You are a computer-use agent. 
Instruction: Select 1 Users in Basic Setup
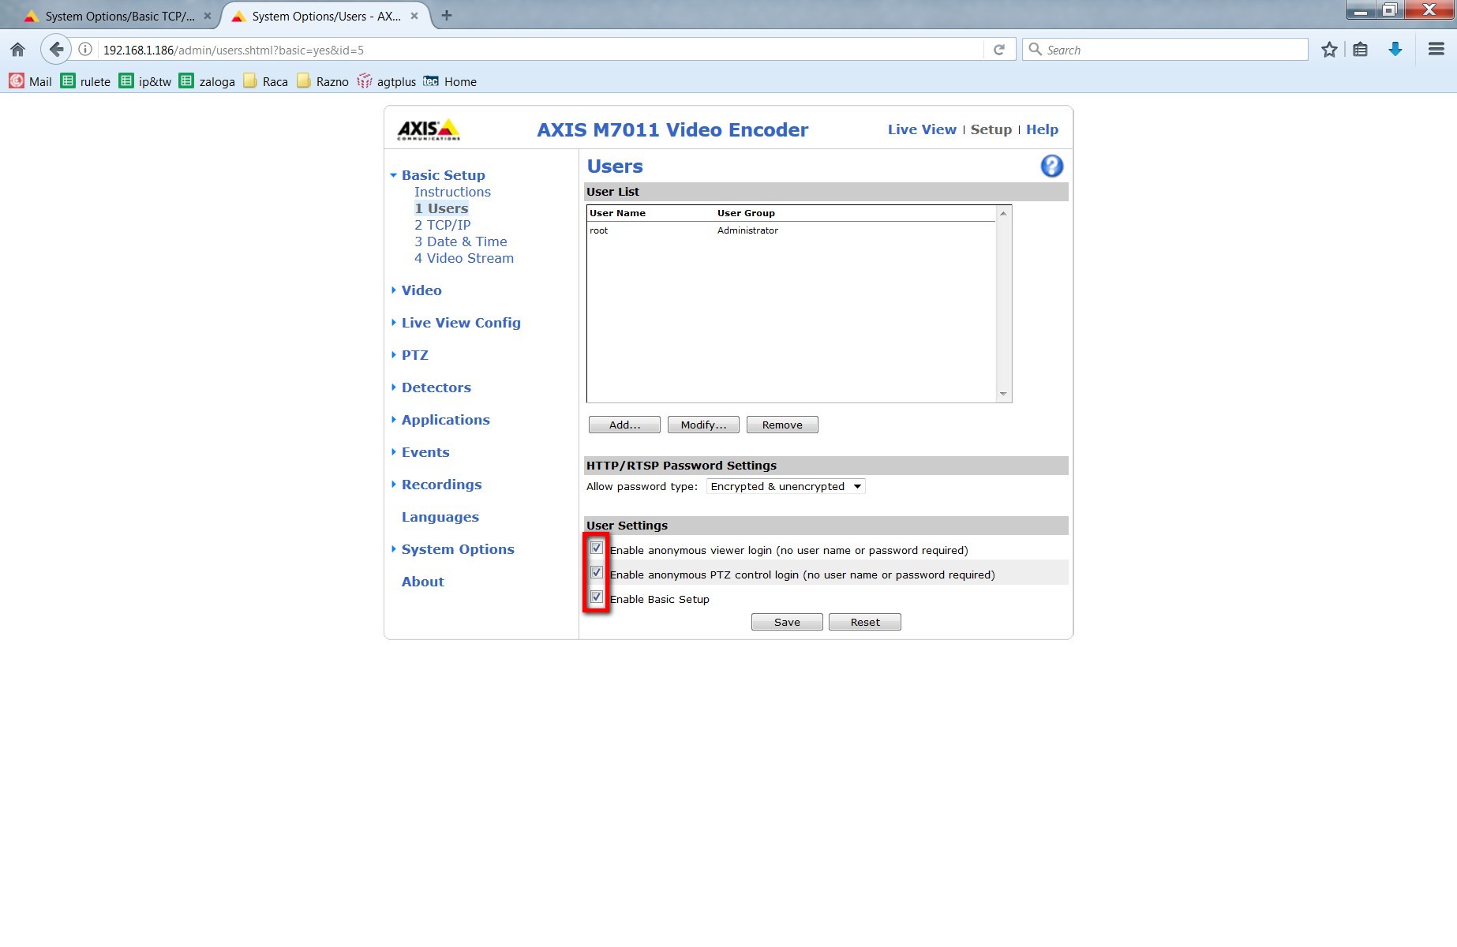click(x=441, y=208)
